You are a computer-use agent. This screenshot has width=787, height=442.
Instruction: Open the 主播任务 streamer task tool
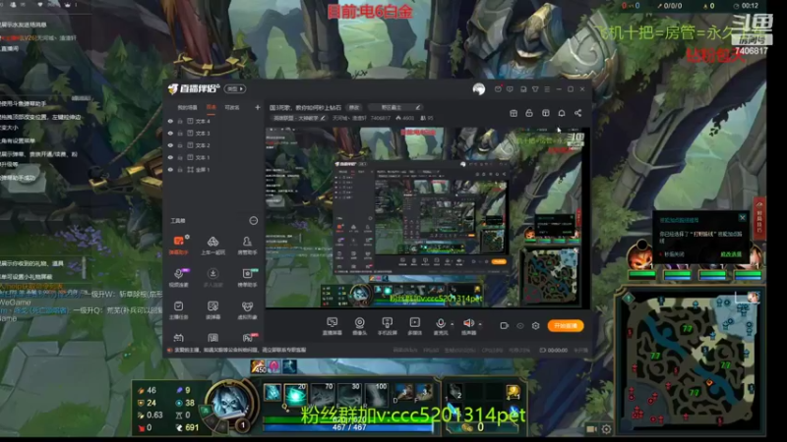click(x=179, y=309)
